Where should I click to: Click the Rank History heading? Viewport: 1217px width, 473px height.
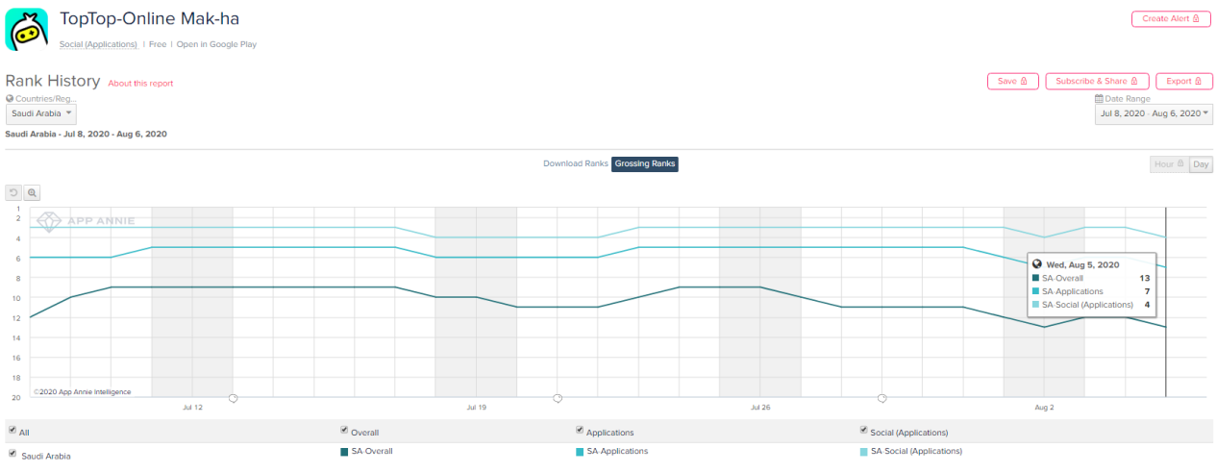[53, 81]
